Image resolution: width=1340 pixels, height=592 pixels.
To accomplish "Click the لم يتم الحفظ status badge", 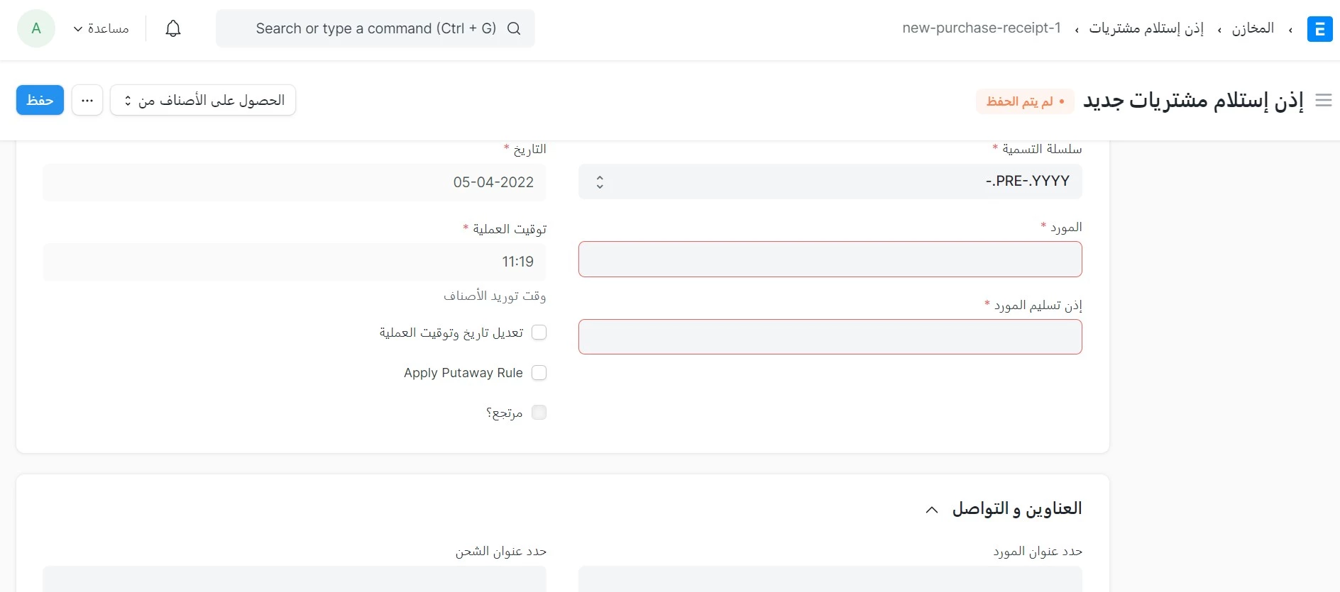I will pos(1025,101).
